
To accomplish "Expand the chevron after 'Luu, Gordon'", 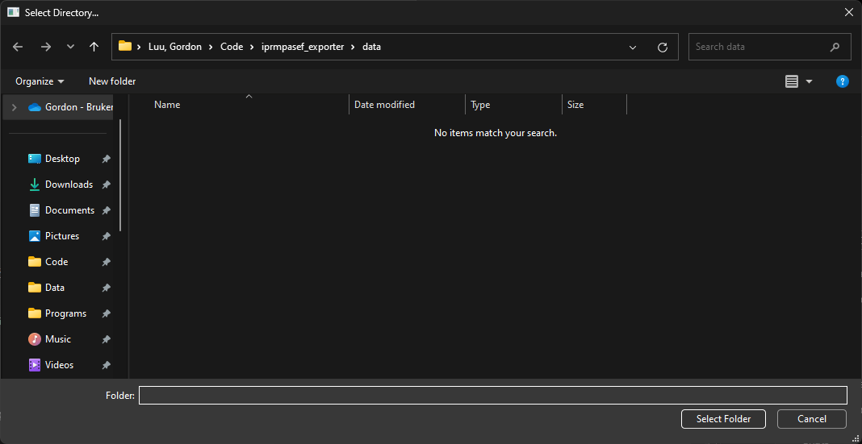I will point(212,48).
